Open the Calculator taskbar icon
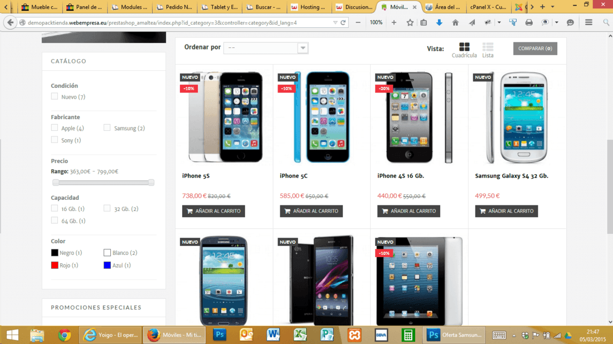The width and height of the screenshot is (613, 344). coord(408,335)
